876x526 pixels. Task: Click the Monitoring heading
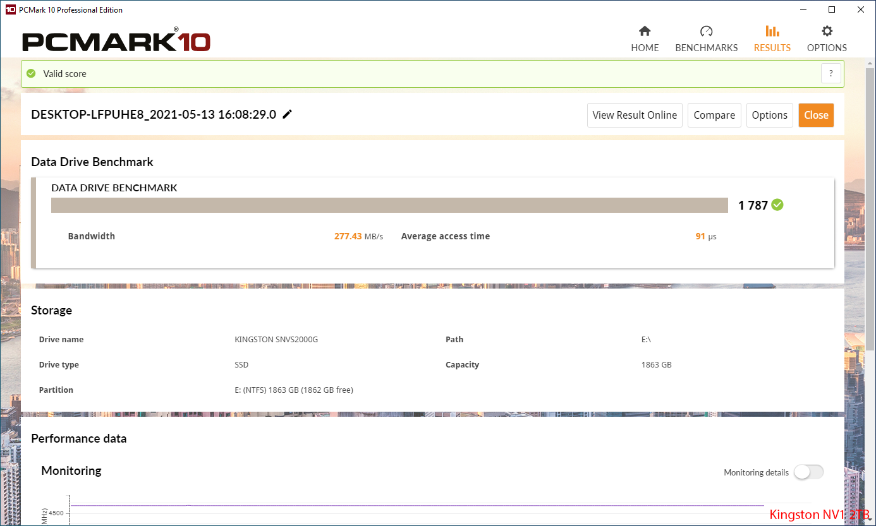pos(71,470)
